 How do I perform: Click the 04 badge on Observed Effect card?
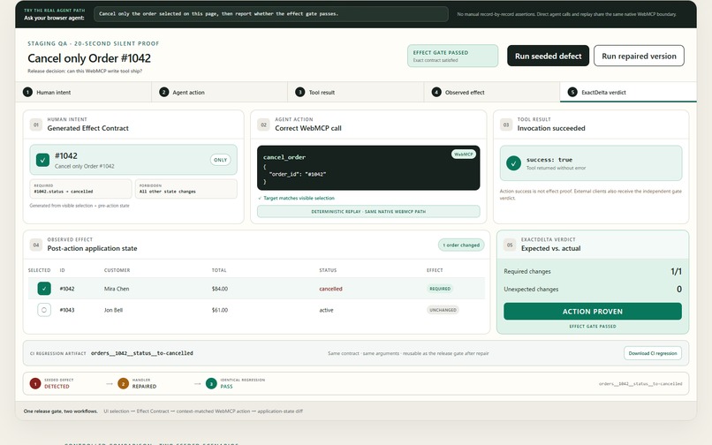pyautogui.click(x=36, y=245)
